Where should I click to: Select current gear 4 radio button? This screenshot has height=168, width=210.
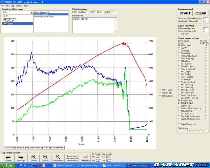tap(196, 131)
